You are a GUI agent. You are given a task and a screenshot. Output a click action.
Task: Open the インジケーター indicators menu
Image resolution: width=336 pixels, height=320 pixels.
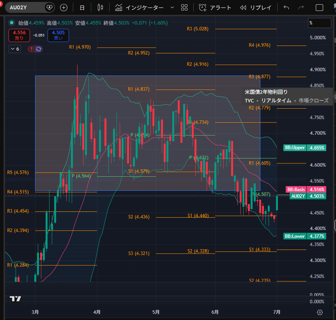pyautogui.click(x=139, y=8)
